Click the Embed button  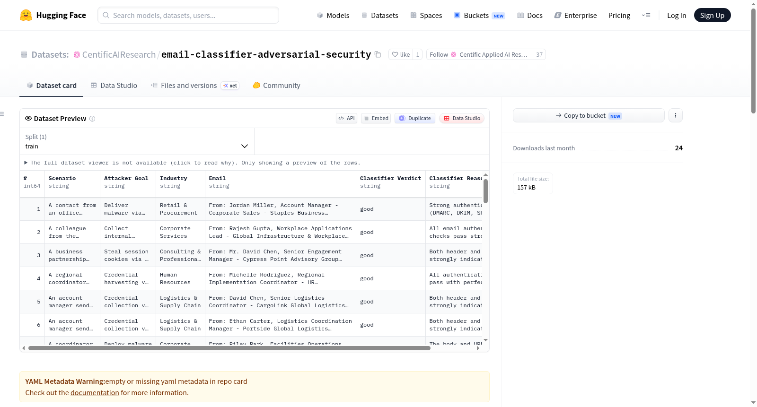click(376, 118)
